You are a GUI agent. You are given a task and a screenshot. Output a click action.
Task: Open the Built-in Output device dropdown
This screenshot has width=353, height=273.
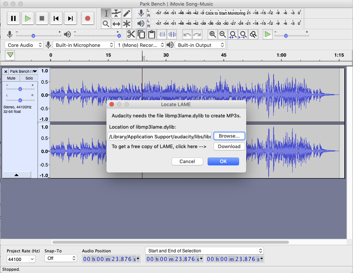click(x=200, y=45)
